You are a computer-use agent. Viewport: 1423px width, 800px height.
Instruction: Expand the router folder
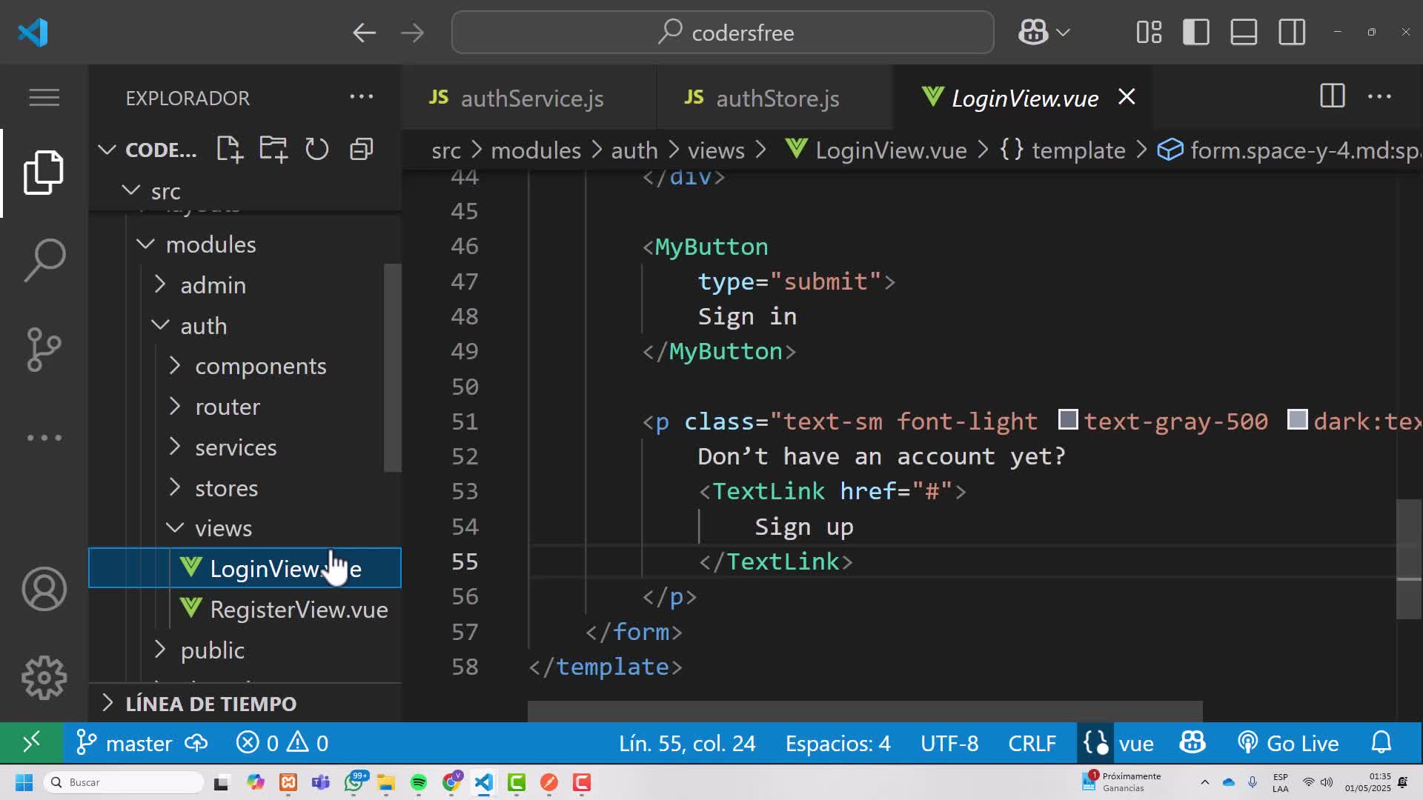[x=174, y=406]
